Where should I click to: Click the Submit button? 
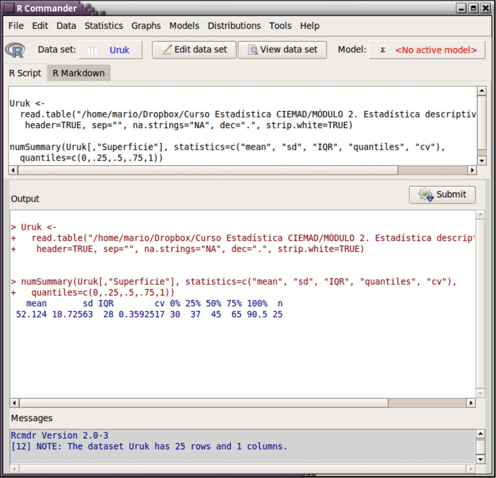(442, 194)
